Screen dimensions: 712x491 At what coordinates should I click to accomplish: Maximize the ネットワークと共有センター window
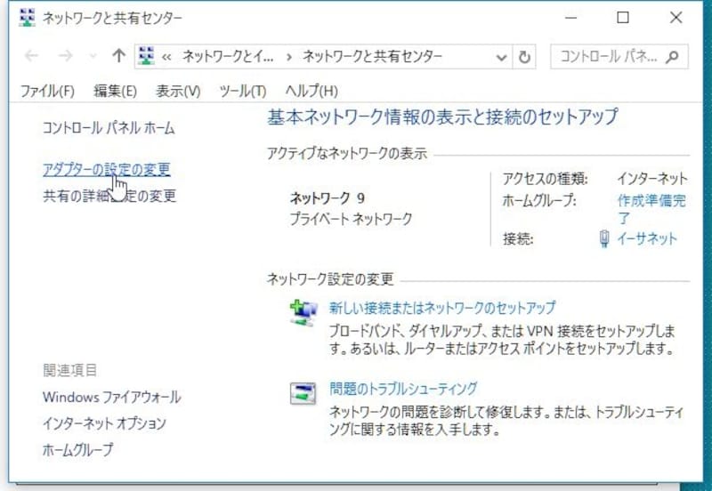(x=623, y=18)
